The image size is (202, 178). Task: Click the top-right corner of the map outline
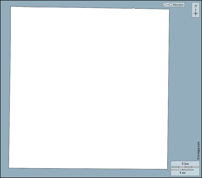169,9
